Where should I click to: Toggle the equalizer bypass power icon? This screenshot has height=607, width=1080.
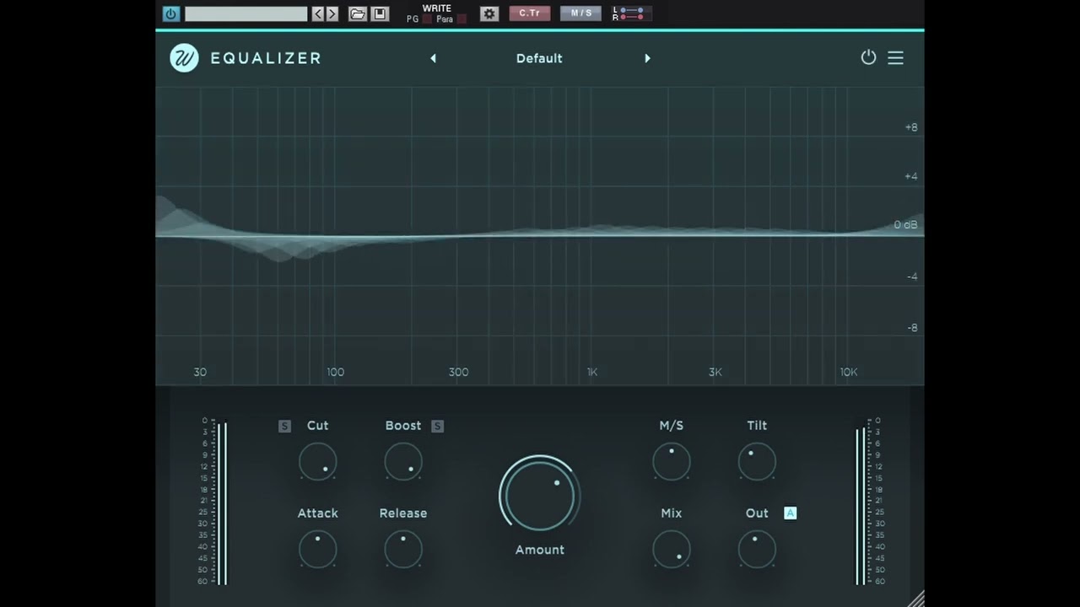pyautogui.click(x=868, y=57)
